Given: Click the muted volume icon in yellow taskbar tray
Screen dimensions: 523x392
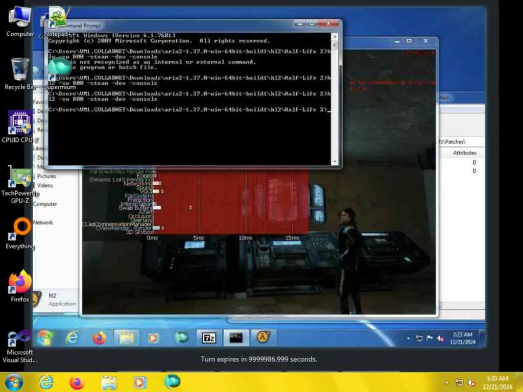Looking at the screenshot, I should click(471, 383).
